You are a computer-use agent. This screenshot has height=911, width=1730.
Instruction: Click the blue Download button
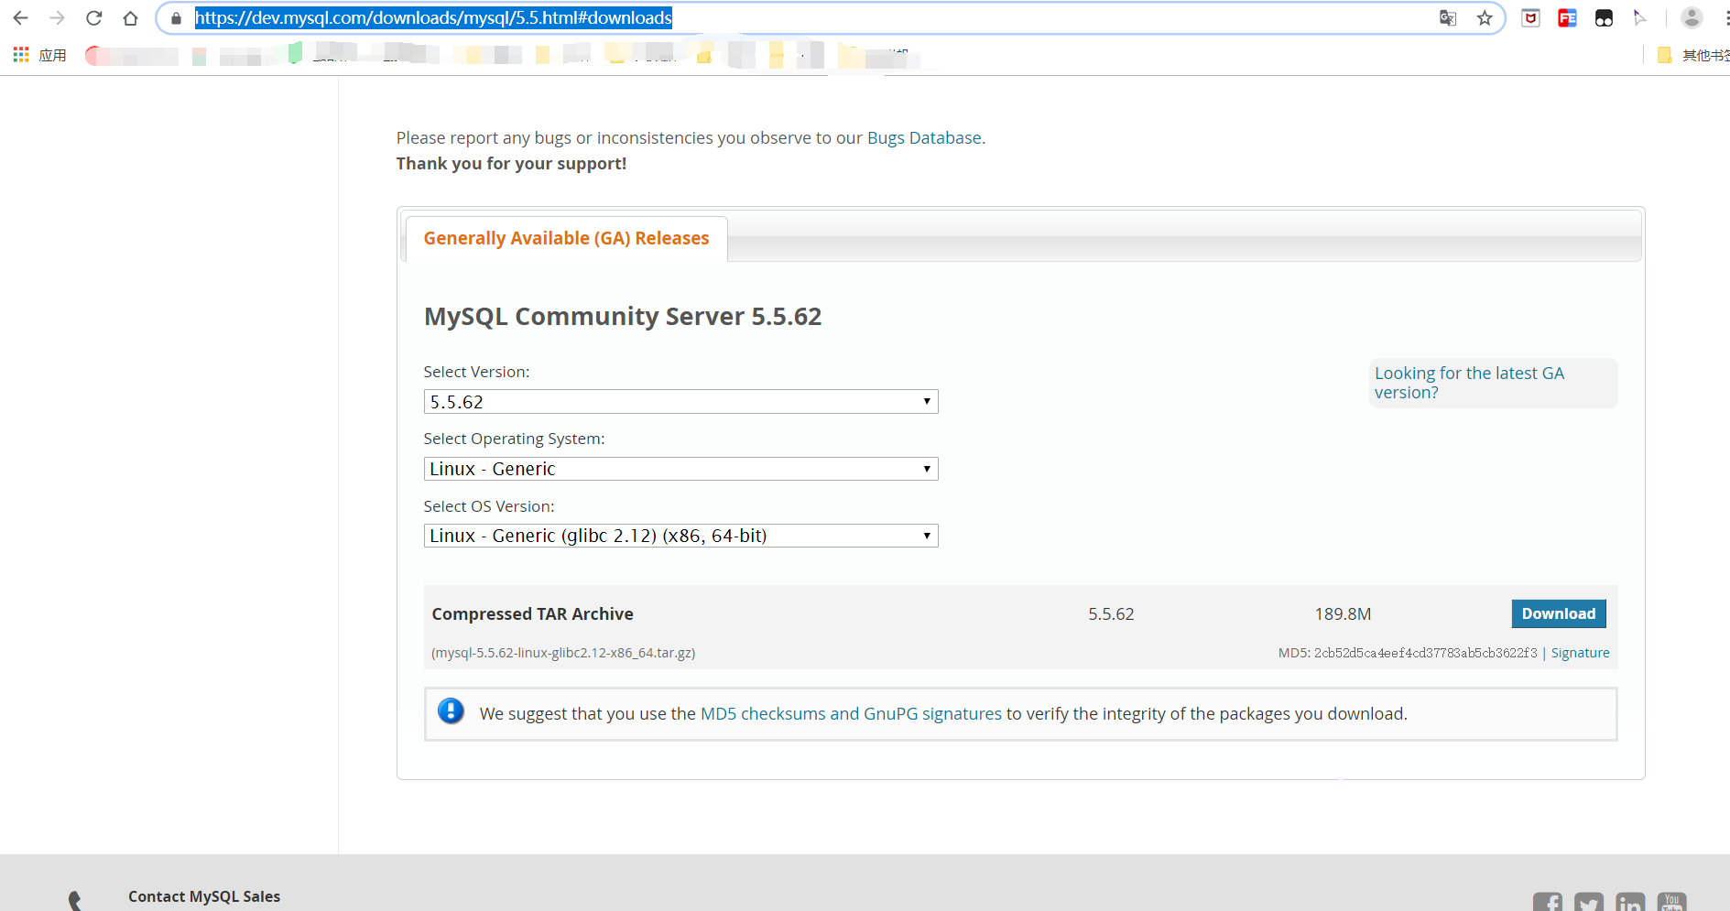click(1559, 613)
